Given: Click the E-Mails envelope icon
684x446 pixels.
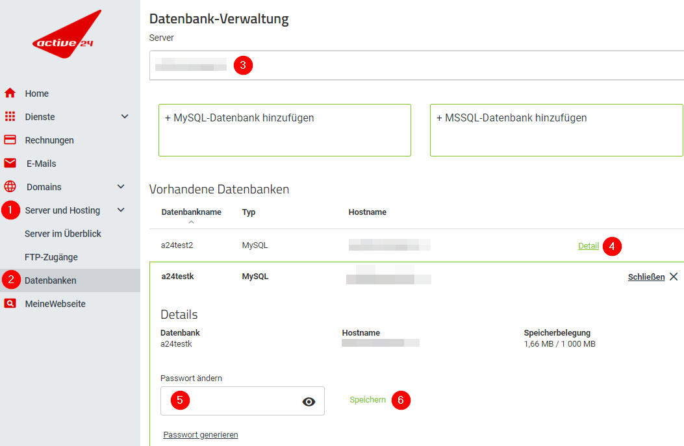Looking at the screenshot, I should (10, 164).
